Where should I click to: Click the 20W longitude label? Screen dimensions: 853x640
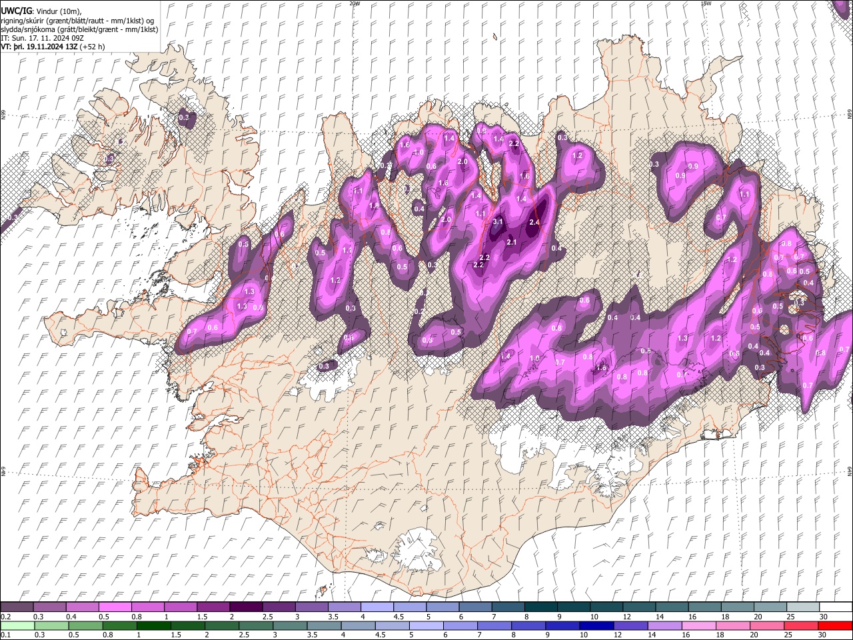coord(355,3)
